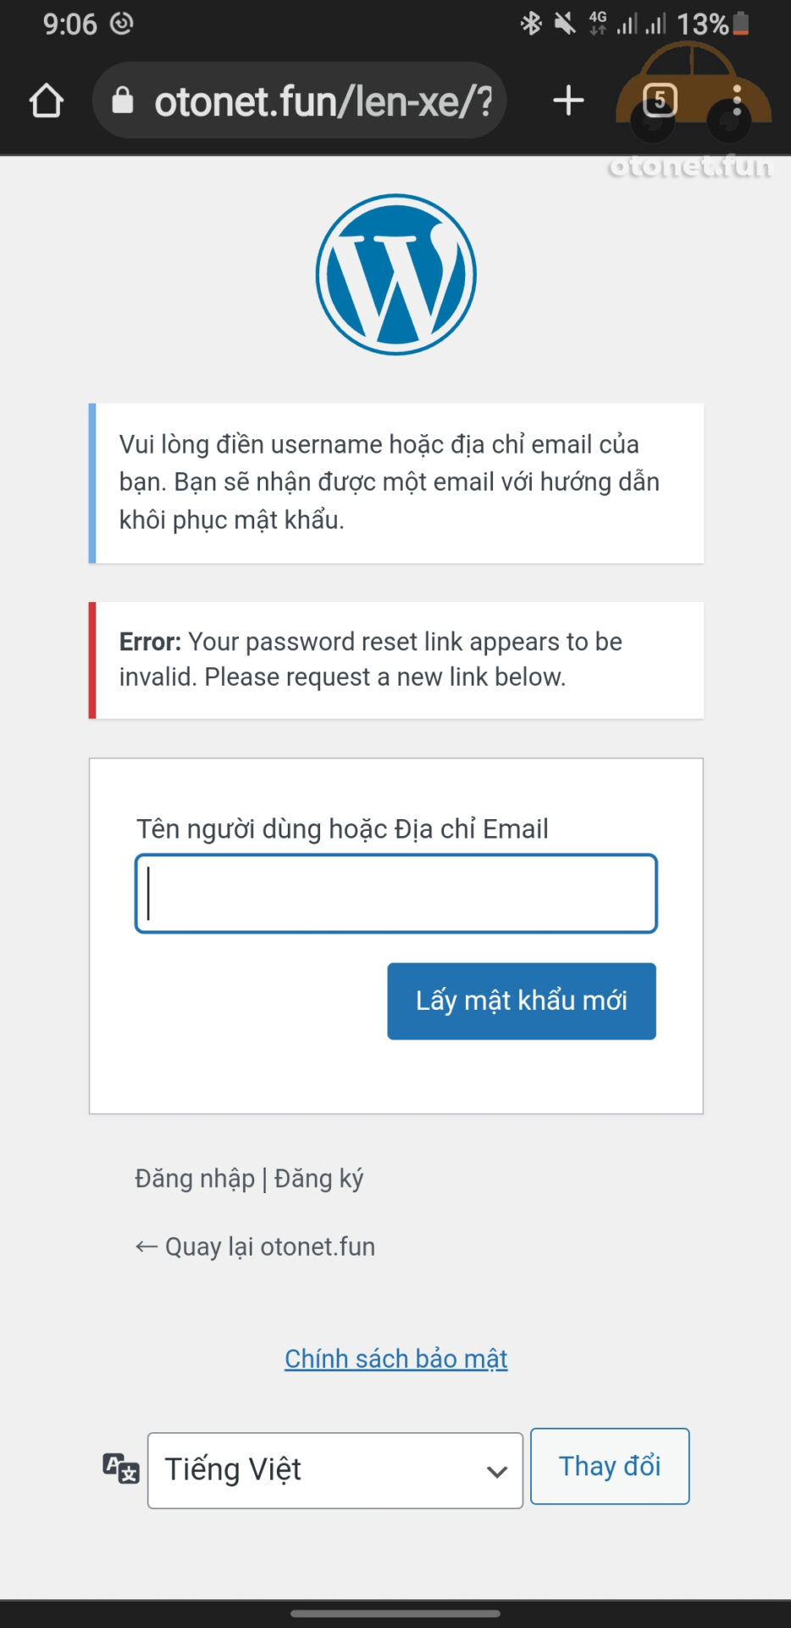Click the language dropdown chevron arrow
The width and height of the screenshot is (791, 1628).
point(497,1472)
